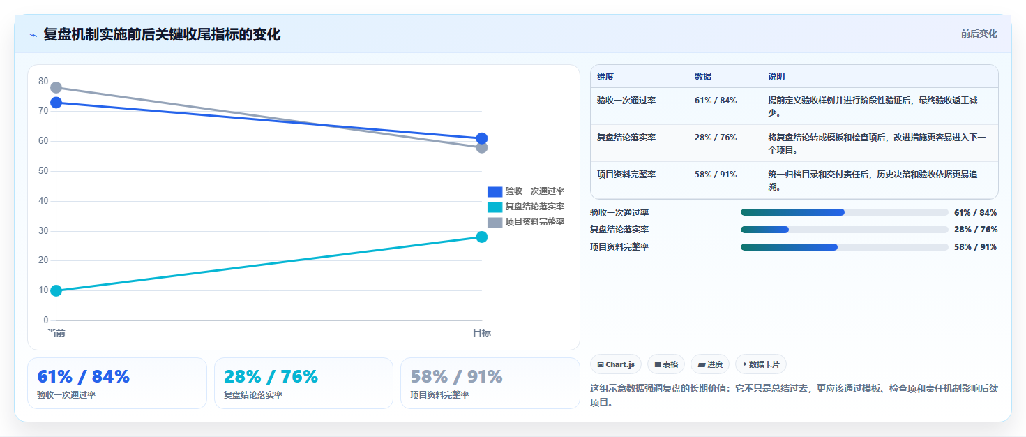Click the 验收一次通过率 blue point at 目标

pos(481,138)
